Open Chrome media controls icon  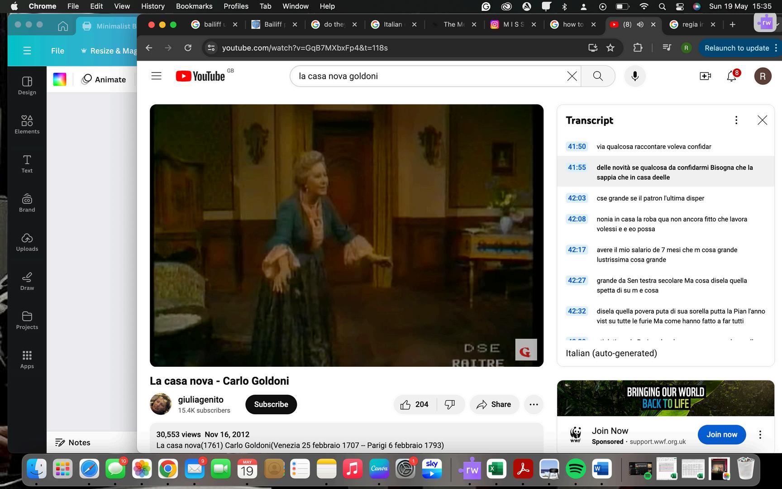[667, 48]
